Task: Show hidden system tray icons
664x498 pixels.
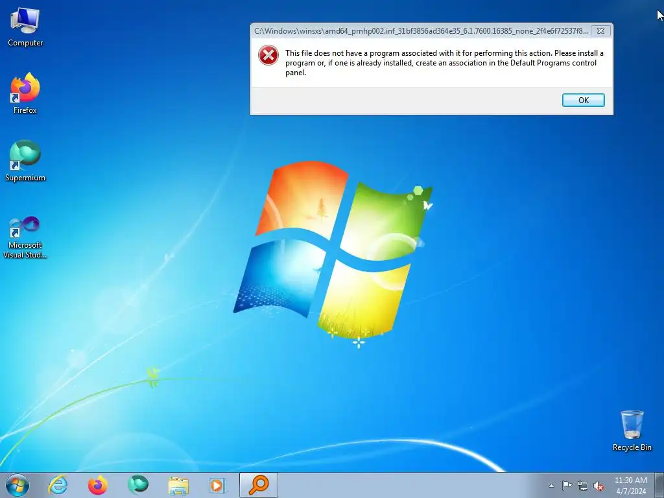Action: pos(551,486)
